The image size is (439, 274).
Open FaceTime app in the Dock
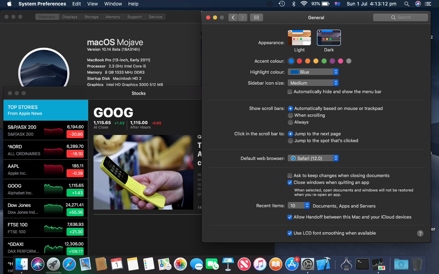(x=212, y=264)
